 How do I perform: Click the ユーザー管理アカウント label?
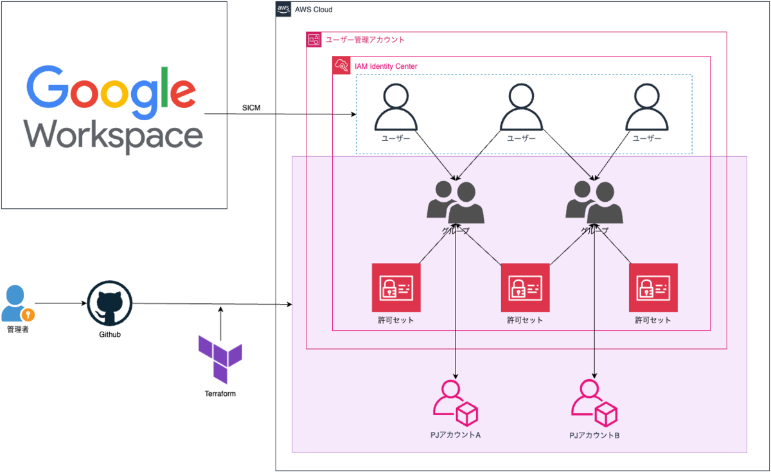click(x=365, y=39)
